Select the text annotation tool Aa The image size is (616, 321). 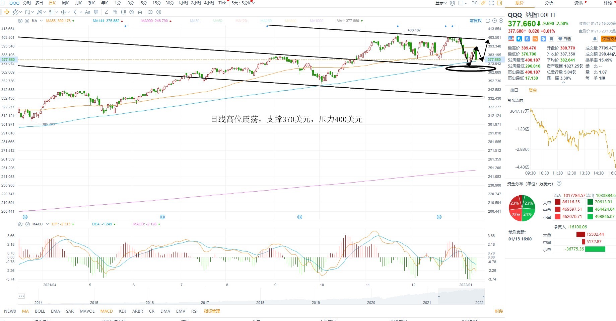point(88,12)
